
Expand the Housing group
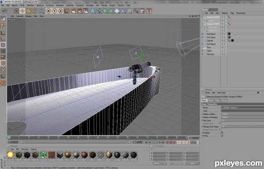coord(202,54)
